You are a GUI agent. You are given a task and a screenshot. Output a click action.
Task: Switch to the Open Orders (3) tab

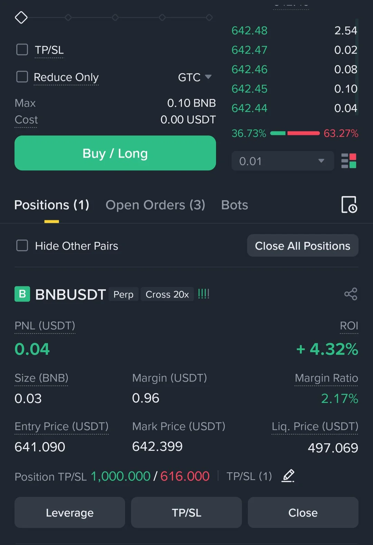(x=155, y=205)
